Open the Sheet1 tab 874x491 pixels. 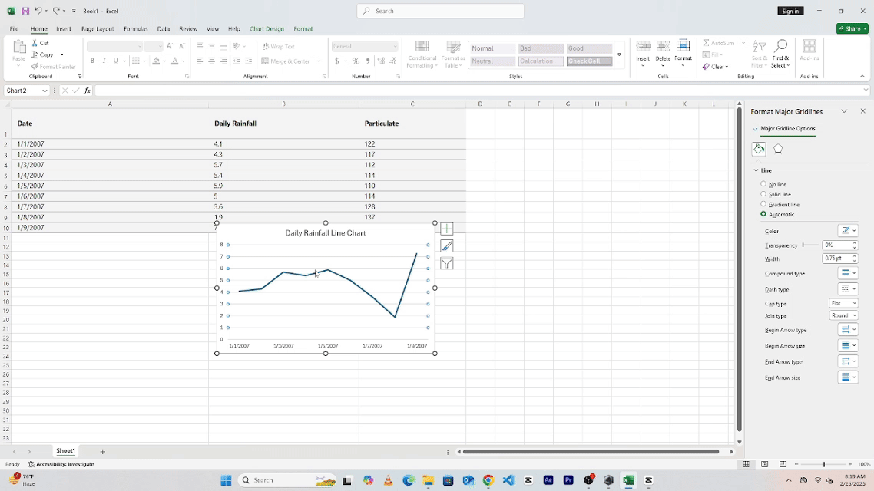pyautogui.click(x=65, y=451)
